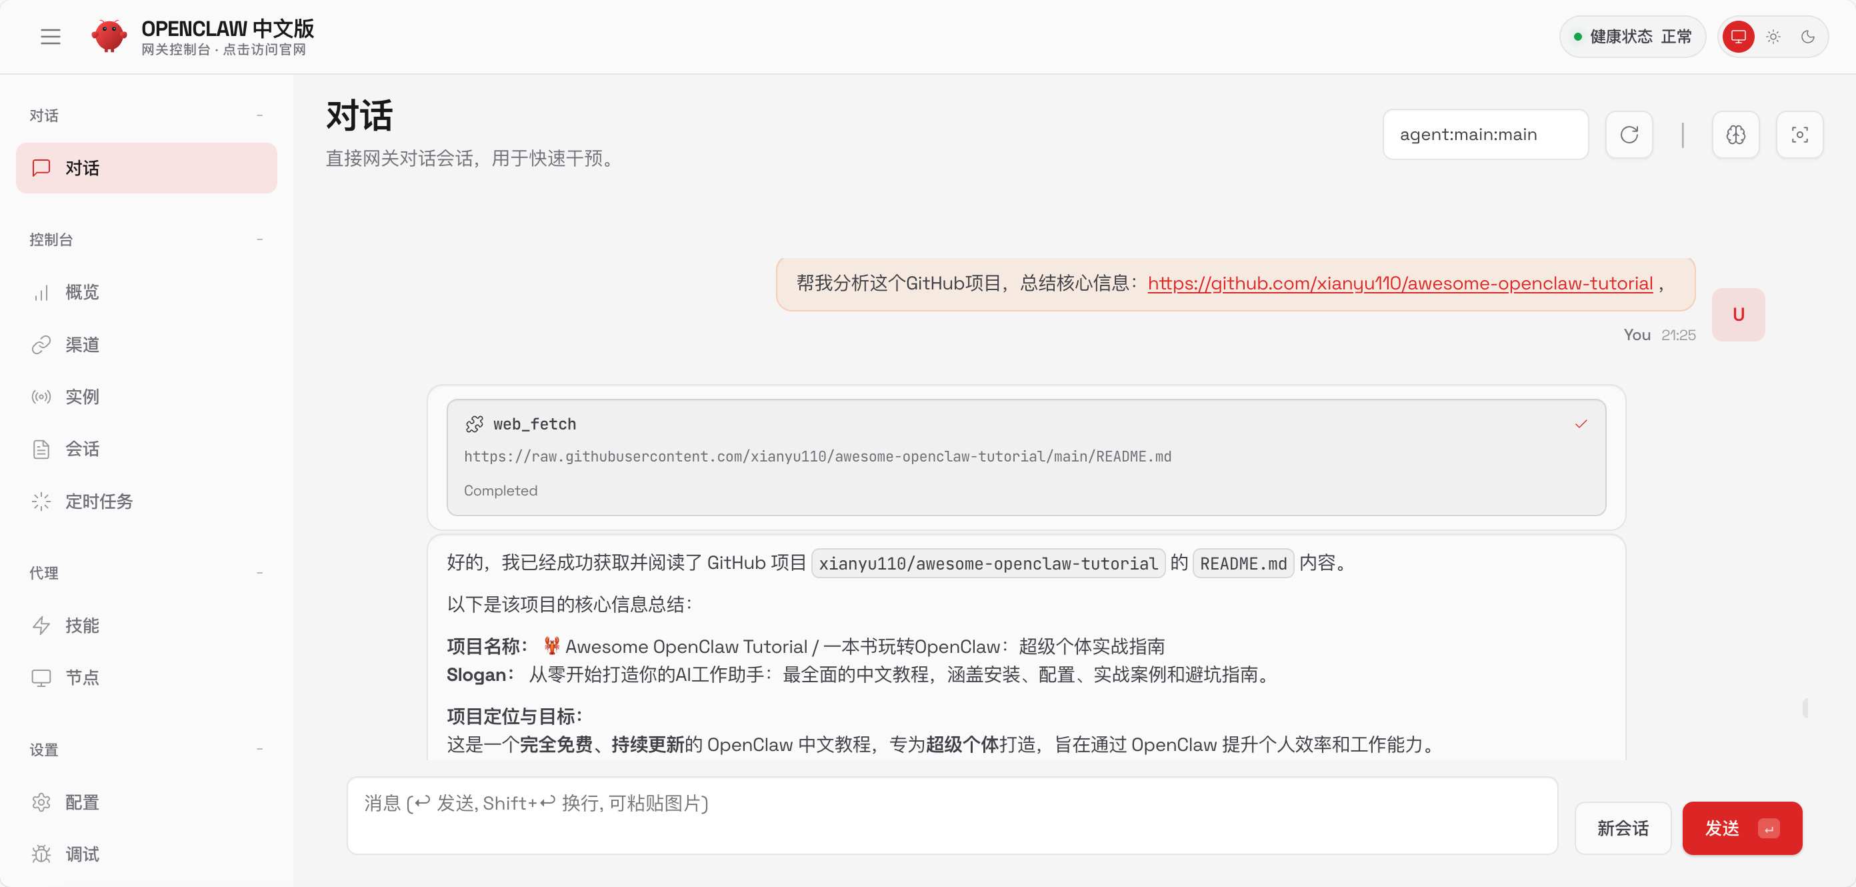The image size is (1856, 887).
Task: Open 概览 overview menu item
Action: [81, 292]
